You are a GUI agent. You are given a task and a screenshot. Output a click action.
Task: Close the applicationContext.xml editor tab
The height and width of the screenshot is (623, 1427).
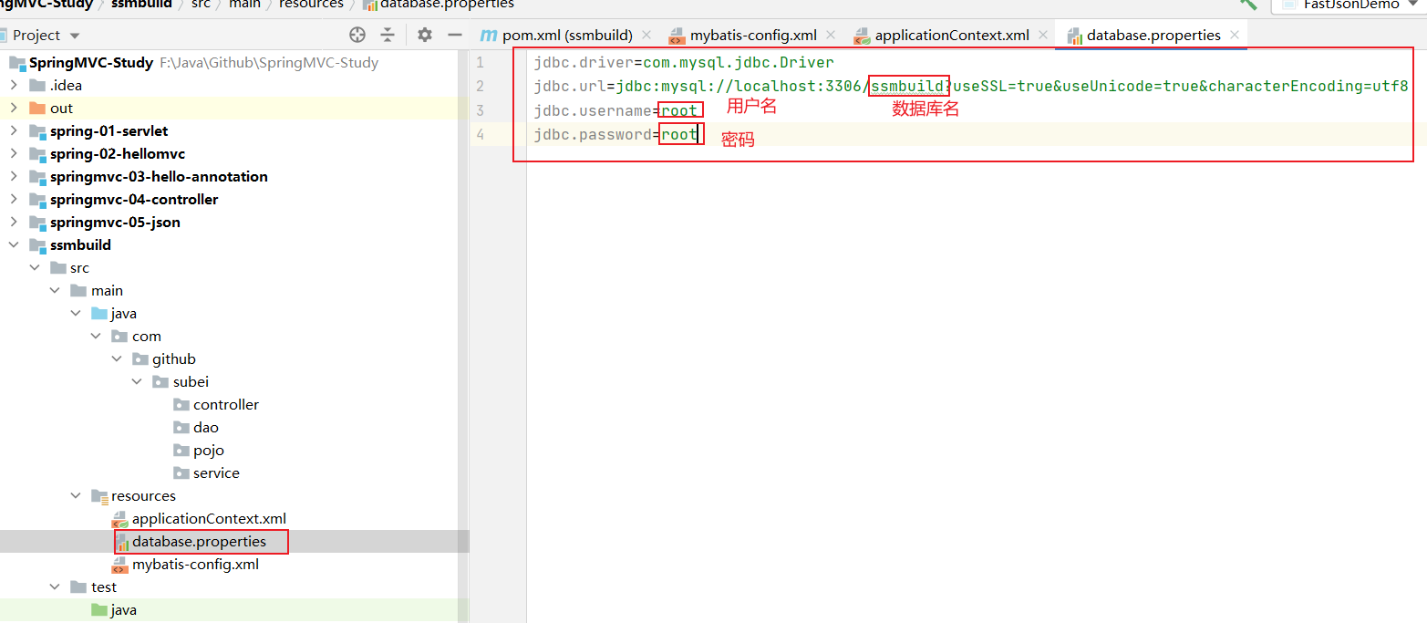click(1042, 35)
